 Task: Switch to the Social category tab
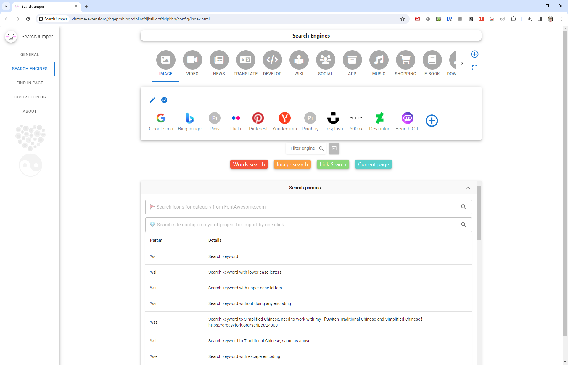pyautogui.click(x=326, y=64)
